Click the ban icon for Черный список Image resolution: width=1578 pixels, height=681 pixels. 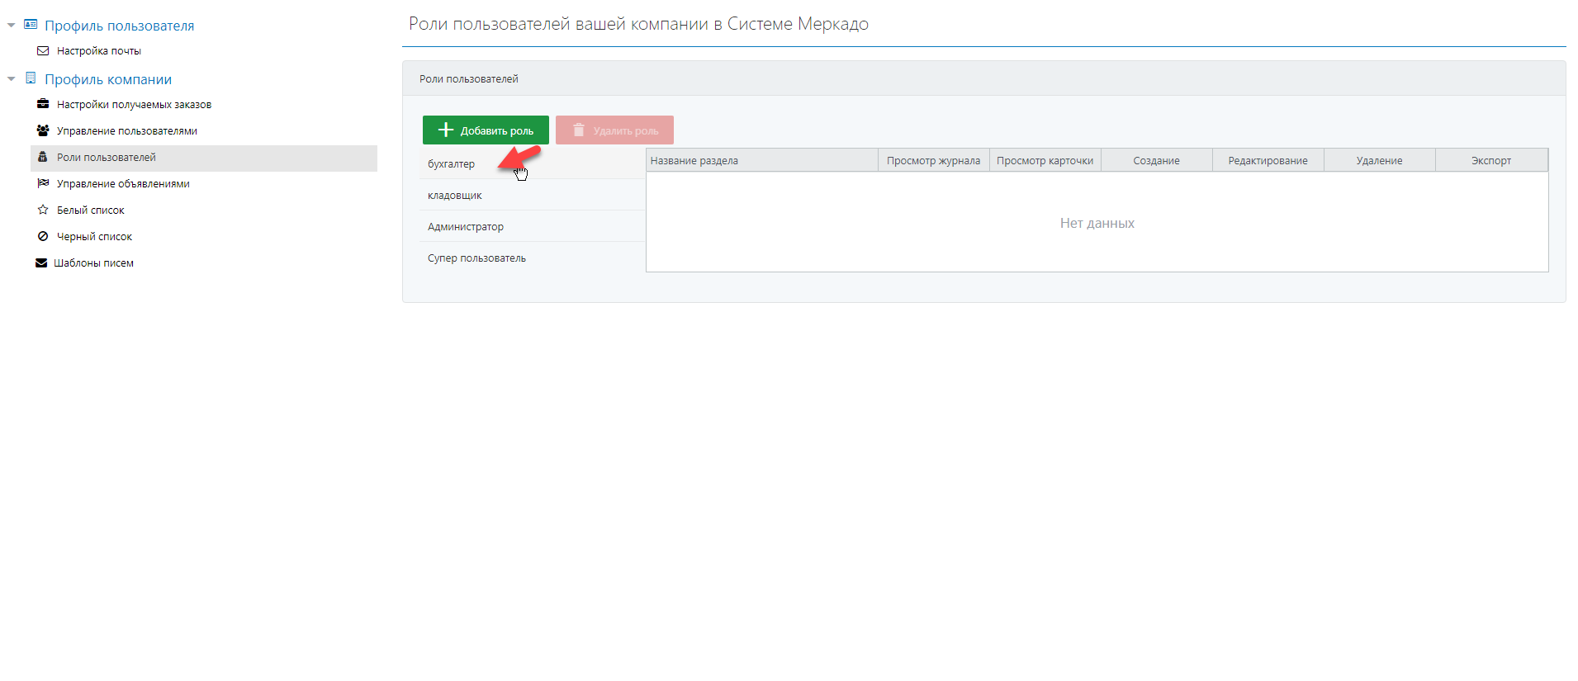click(43, 237)
